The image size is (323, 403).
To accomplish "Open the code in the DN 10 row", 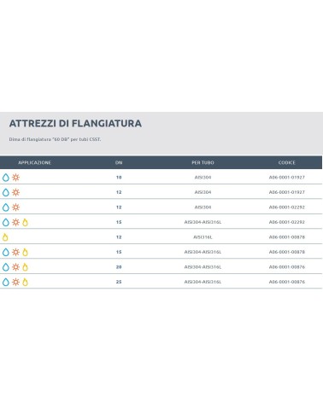I will pyautogui.click(x=287, y=178).
